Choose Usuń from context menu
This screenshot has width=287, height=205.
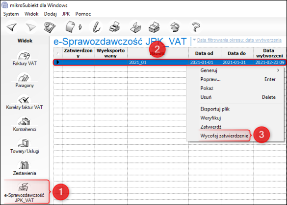pyautogui.click(x=235, y=97)
